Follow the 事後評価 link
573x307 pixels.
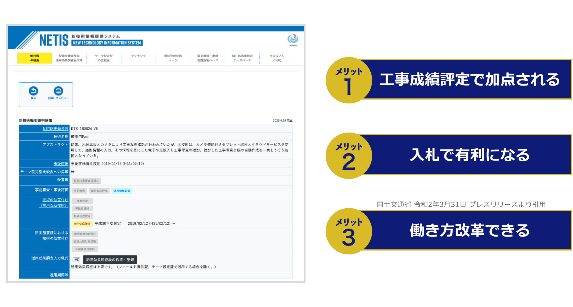tap(61, 164)
